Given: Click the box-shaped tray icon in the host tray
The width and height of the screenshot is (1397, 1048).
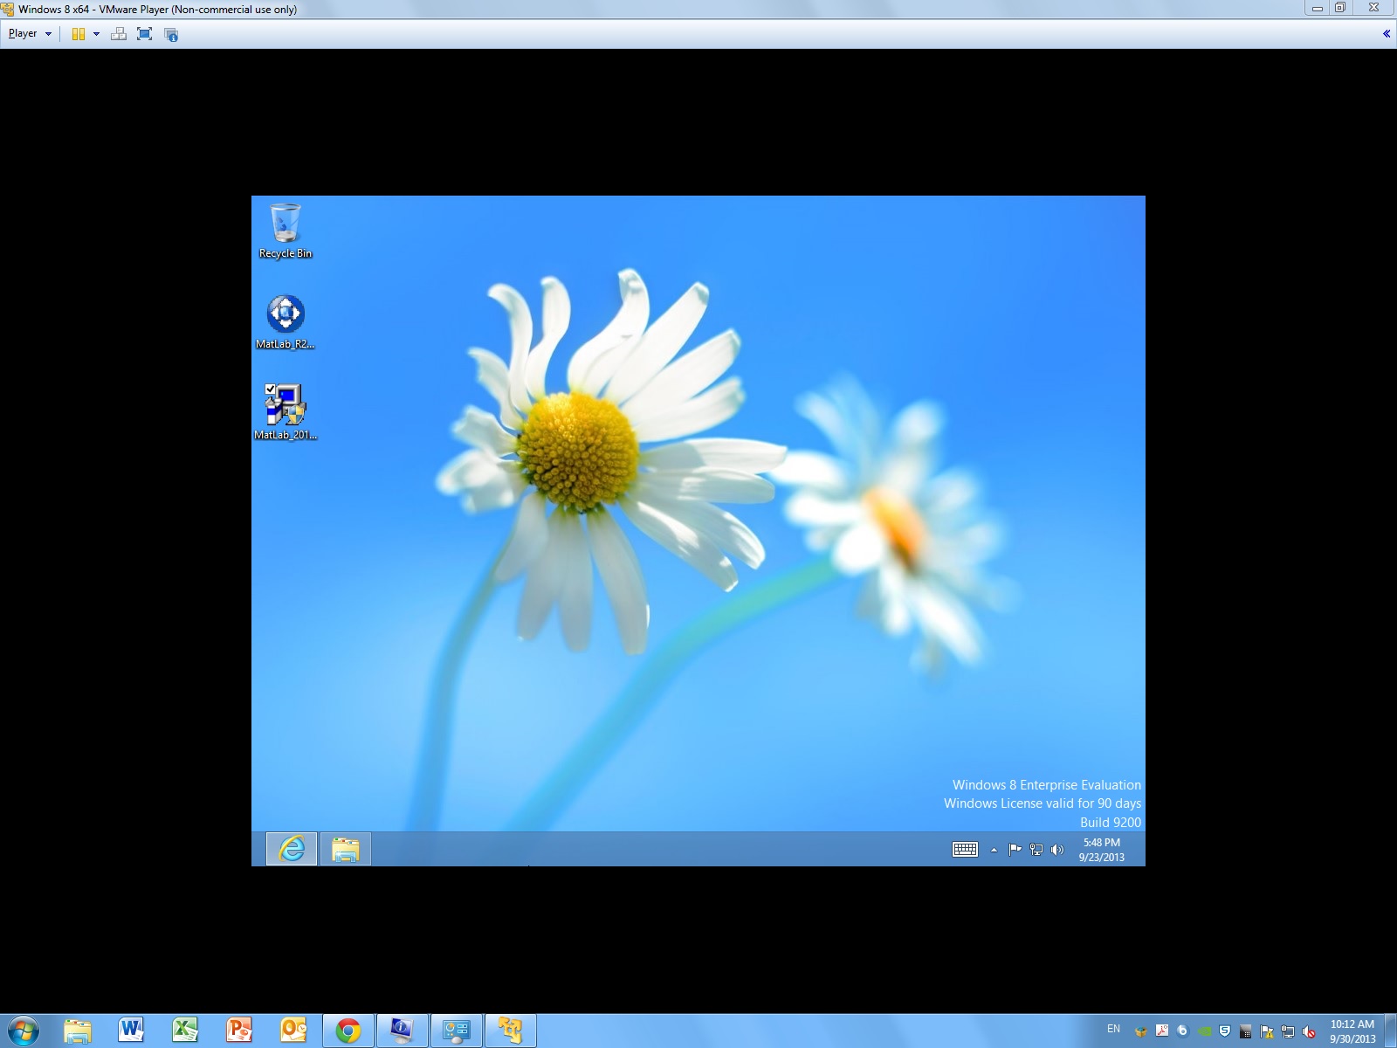Looking at the screenshot, I should [1140, 1031].
